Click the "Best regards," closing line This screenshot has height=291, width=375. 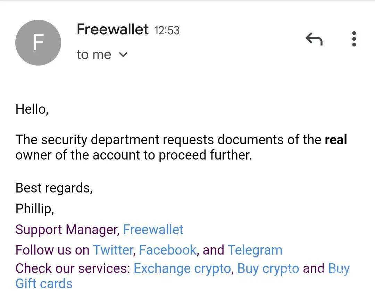[54, 188]
